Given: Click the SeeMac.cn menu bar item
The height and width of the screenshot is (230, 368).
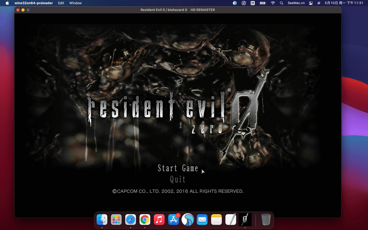Looking at the screenshot, I should tap(296, 3).
